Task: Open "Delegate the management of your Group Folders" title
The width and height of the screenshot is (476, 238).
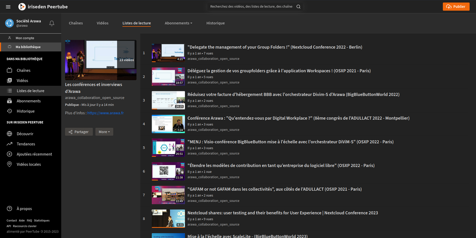Action: [275, 47]
